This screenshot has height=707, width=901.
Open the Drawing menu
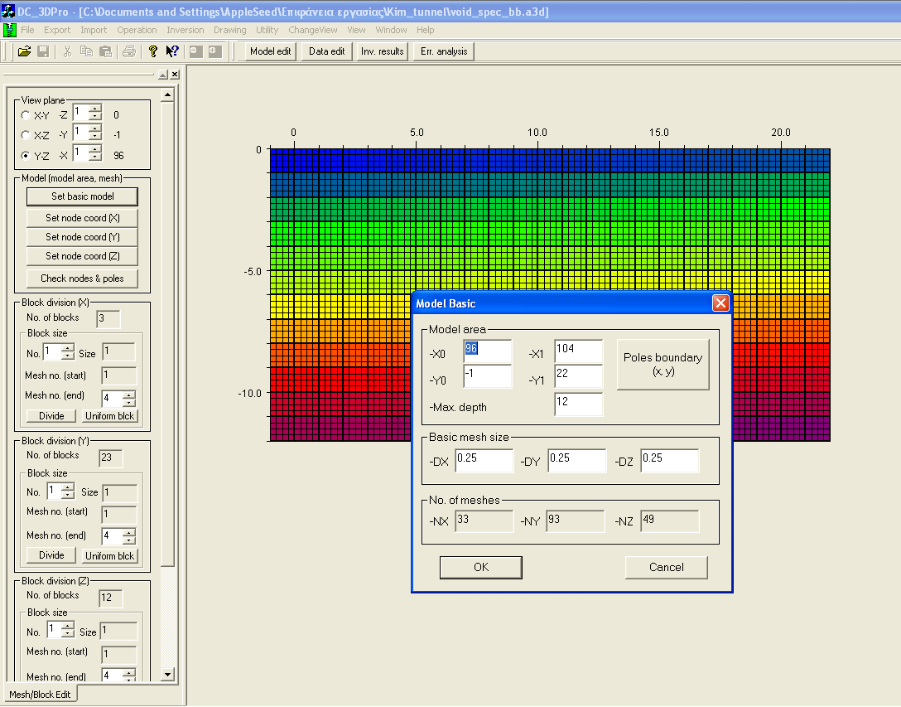pos(230,30)
